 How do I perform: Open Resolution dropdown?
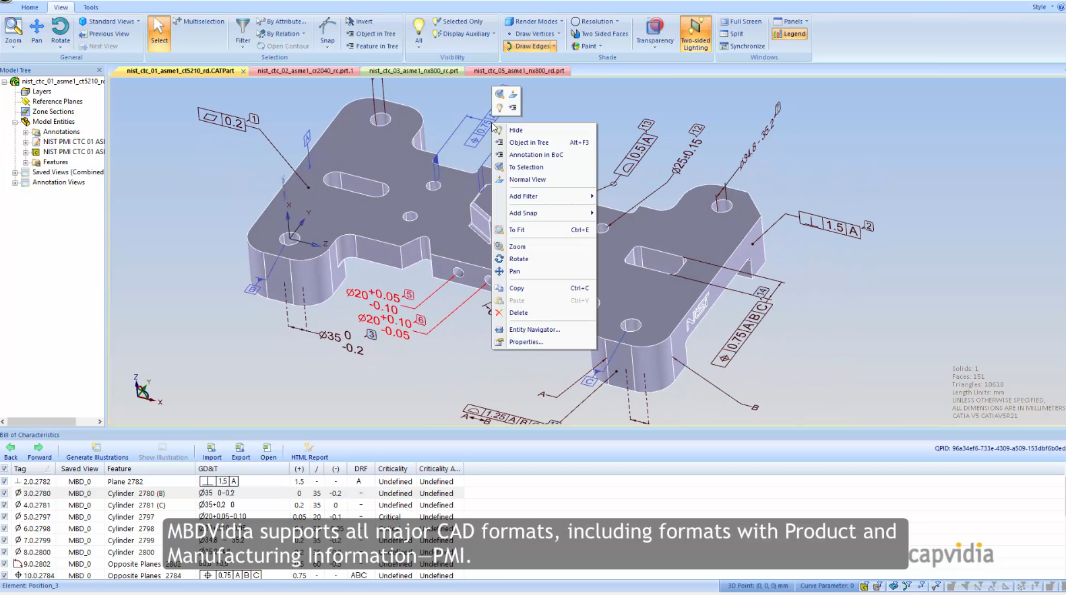point(595,22)
